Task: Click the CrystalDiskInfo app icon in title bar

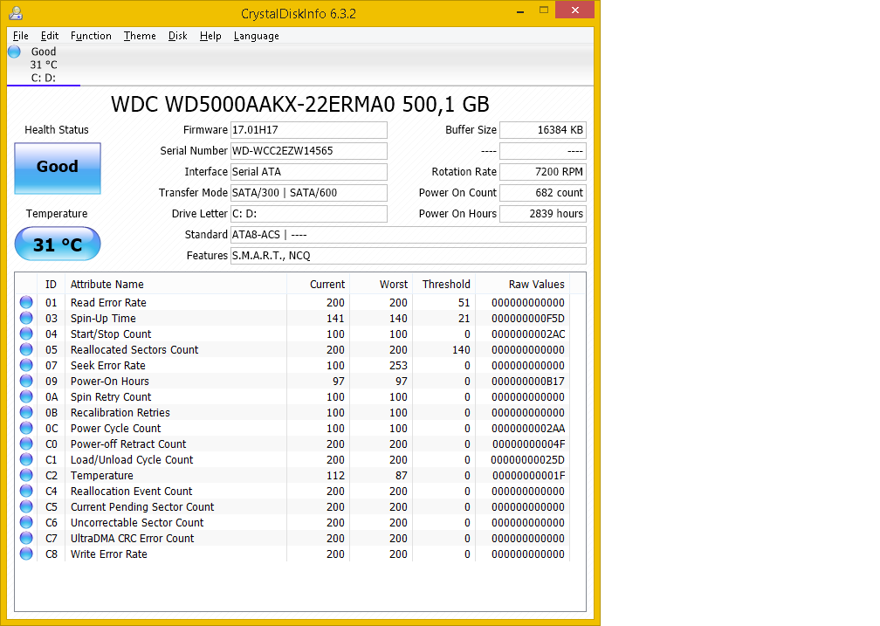Action: pyautogui.click(x=16, y=13)
